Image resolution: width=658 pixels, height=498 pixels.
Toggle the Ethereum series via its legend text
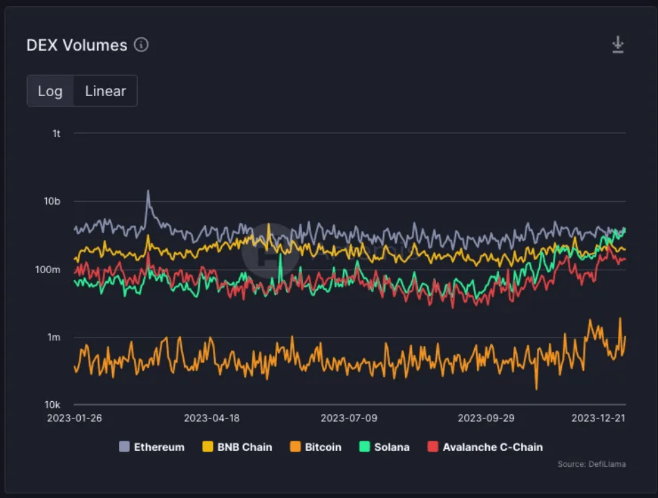(x=159, y=447)
